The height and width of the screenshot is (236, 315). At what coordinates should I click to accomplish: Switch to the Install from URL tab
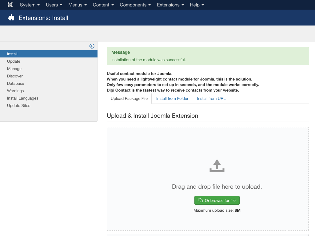211,99
